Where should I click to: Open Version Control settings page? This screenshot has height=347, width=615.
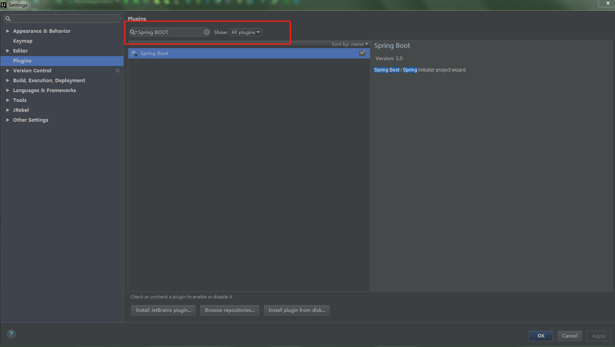click(x=32, y=70)
